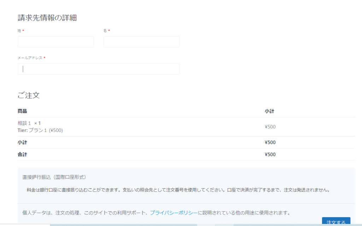Click the Tier: プラン１ (¥500) variation text
The width and height of the screenshot is (362, 226).
[40, 130]
